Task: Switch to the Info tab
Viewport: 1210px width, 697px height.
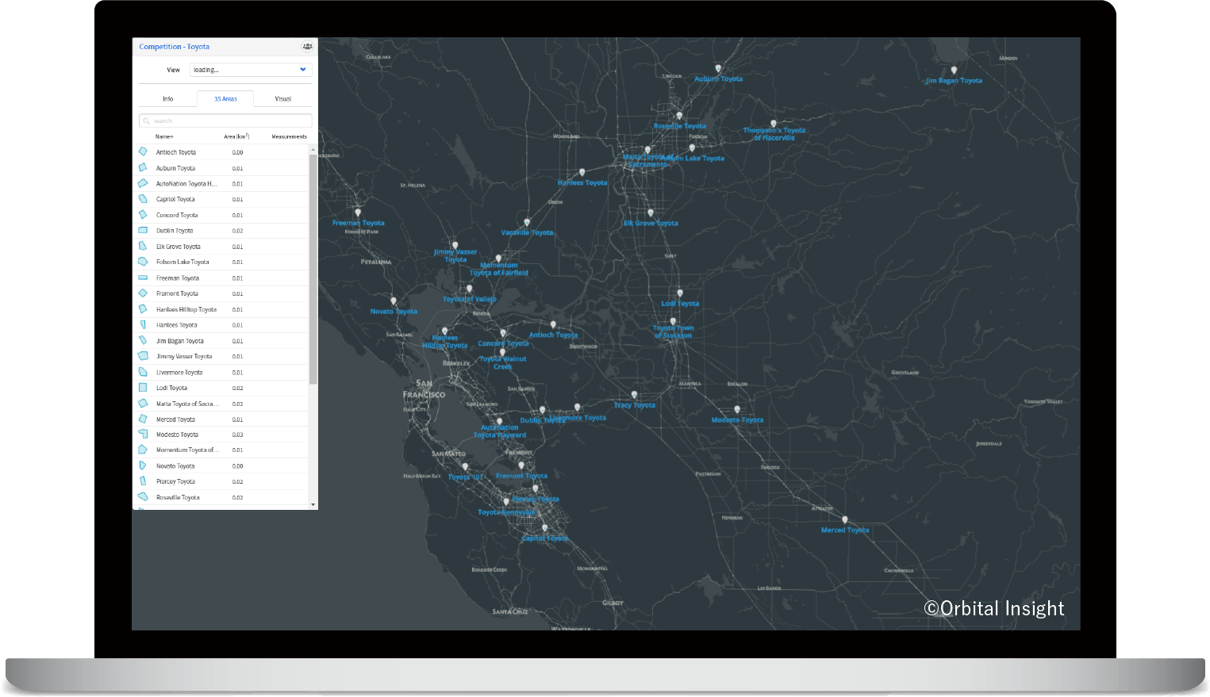Action: point(168,99)
